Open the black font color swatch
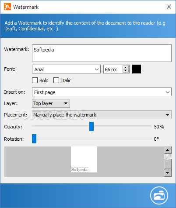176x208 pixels. (x=137, y=69)
